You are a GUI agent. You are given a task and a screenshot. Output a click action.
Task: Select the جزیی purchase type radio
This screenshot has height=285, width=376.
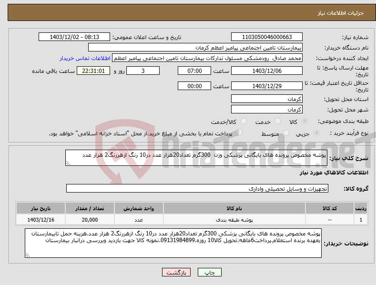pos(316,132)
